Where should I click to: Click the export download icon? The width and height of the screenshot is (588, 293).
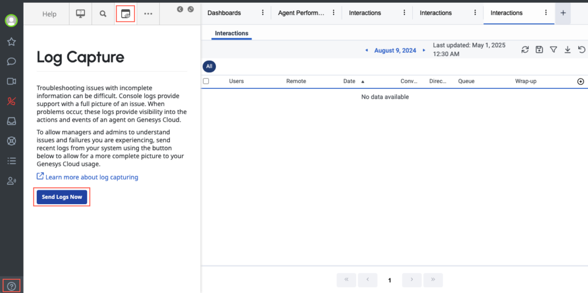(567, 50)
